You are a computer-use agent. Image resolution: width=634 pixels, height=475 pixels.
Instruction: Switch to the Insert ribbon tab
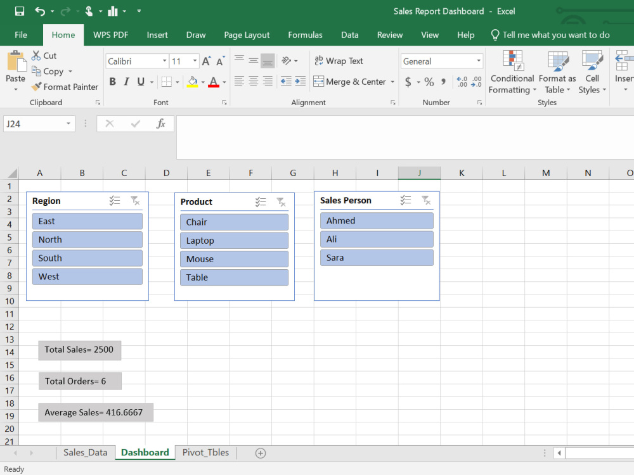pyautogui.click(x=157, y=35)
